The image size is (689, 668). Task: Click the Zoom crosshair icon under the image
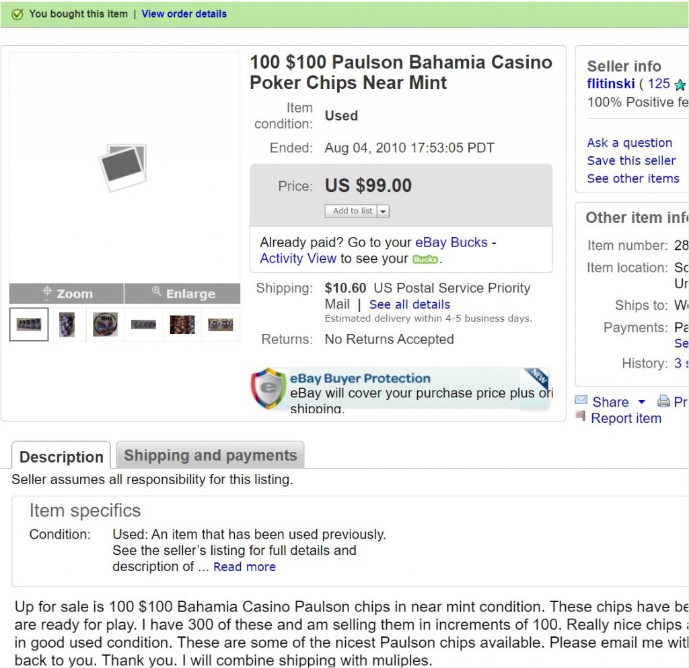click(x=46, y=292)
